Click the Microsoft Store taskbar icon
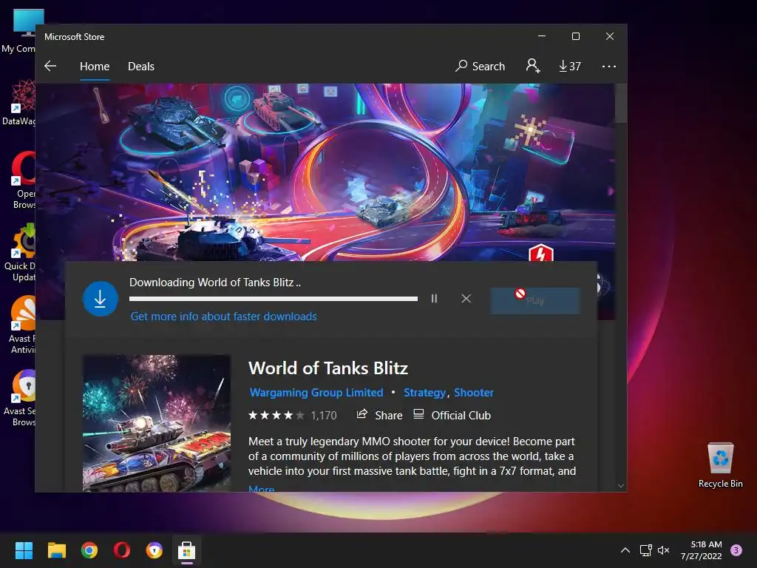The image size is (757, 568). 187,550
